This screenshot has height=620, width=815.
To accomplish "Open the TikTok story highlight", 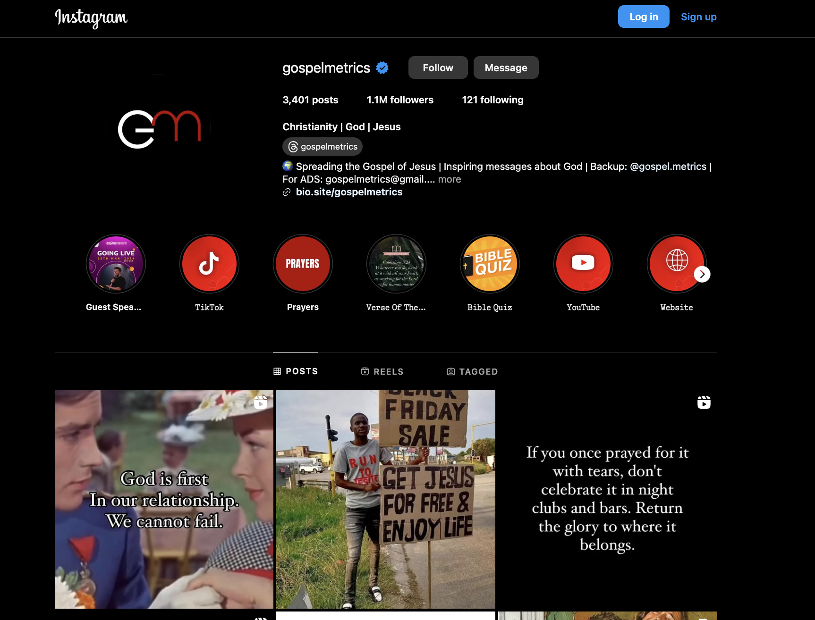I will pos(209,264).
